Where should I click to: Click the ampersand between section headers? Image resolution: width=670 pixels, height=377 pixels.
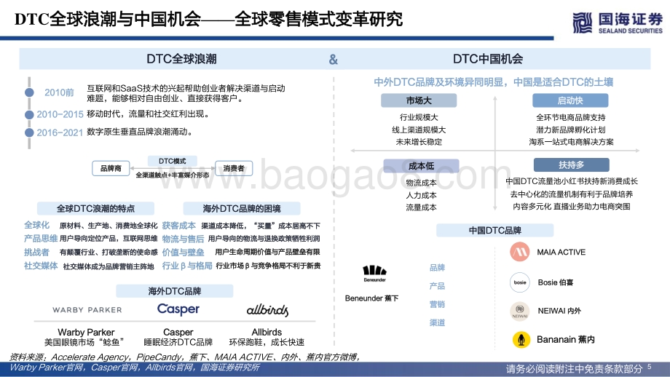point(334,60)
